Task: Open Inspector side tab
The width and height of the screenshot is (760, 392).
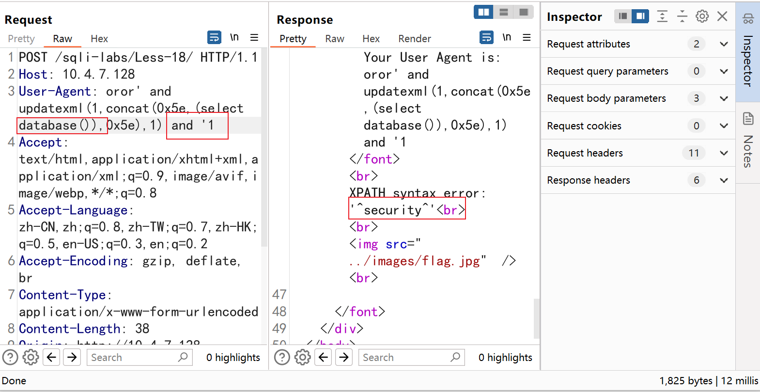Action: (748, 52)
